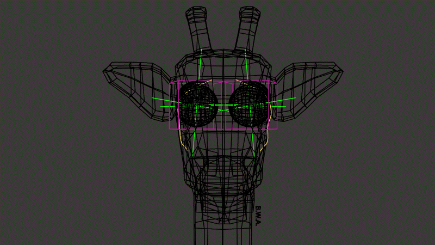
Task: Select the left horn wireframe
Action: [198, 29]
